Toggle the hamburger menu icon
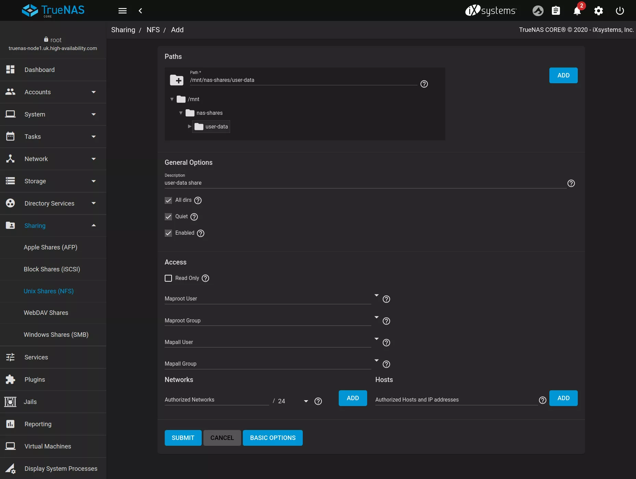The width and height of the screenshot is (636, 479). pos(122,11)
